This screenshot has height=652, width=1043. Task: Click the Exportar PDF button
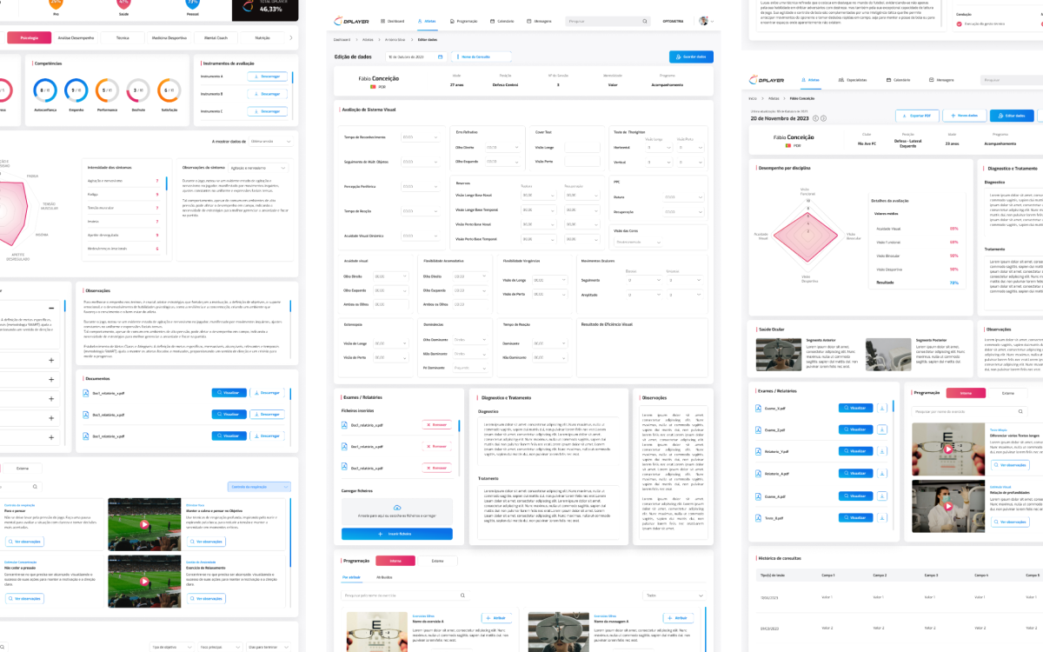coord(918,115)
